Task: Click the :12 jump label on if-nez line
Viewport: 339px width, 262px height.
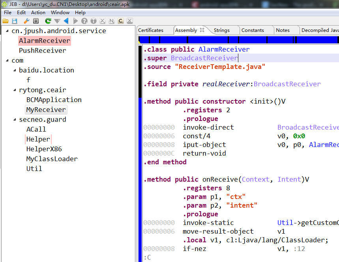Action: pos(299,249)
